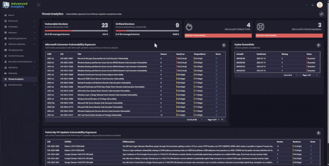Open vector icon for CVE-2023-35366 row
This screenshot has width=329, height=166.
point(216,66)
